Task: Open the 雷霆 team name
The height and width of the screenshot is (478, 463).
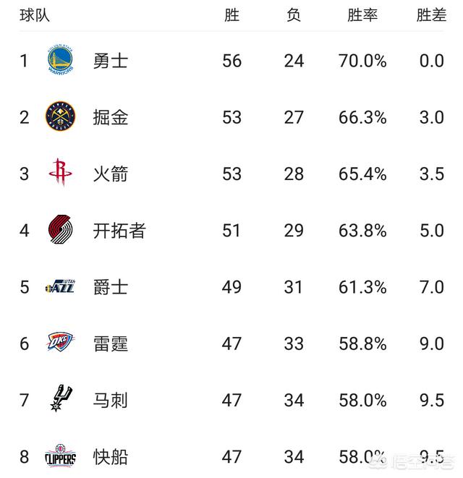Action: click(111, 343)
